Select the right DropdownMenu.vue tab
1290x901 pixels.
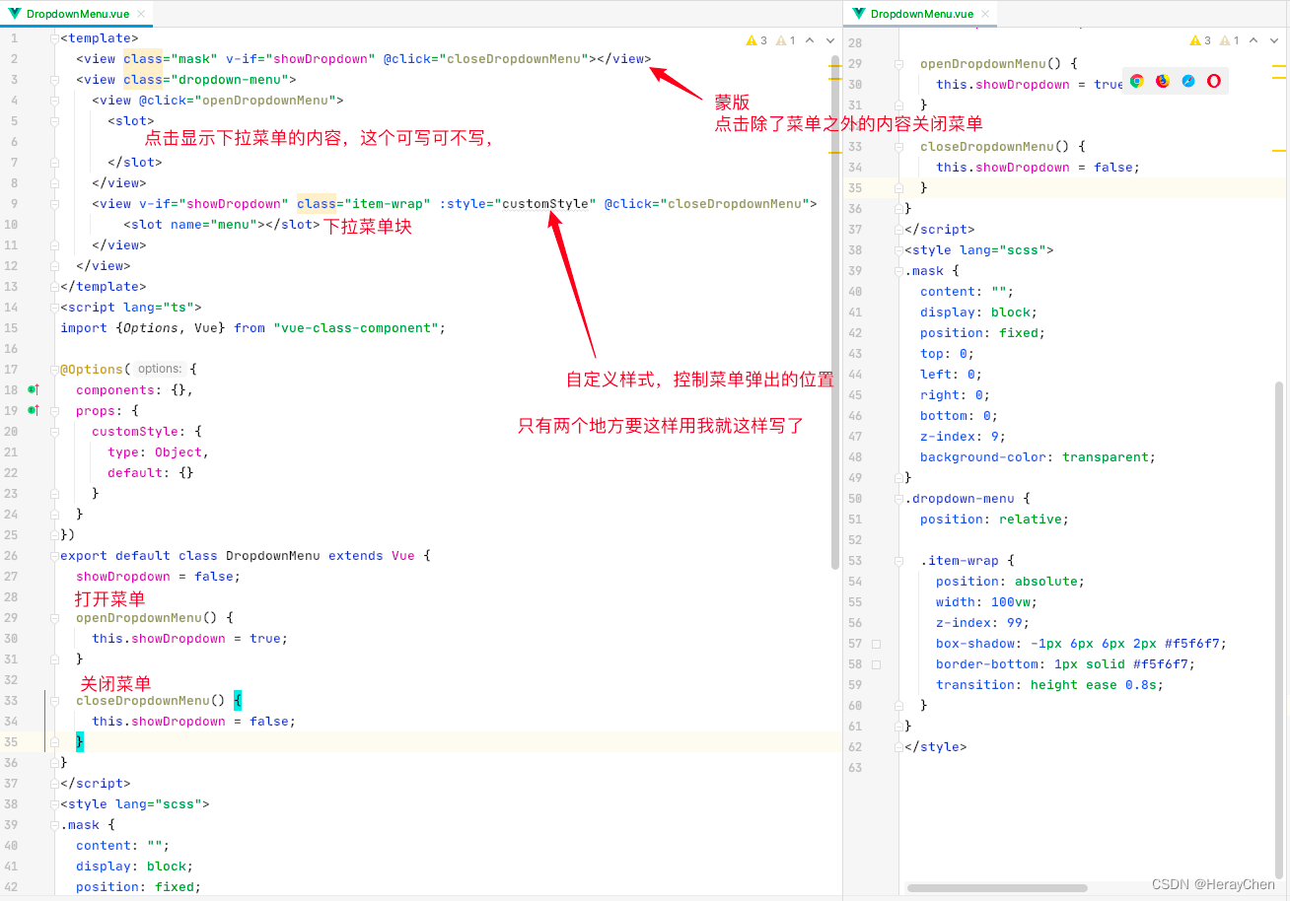pyautogui.click(x=921, y=14)
